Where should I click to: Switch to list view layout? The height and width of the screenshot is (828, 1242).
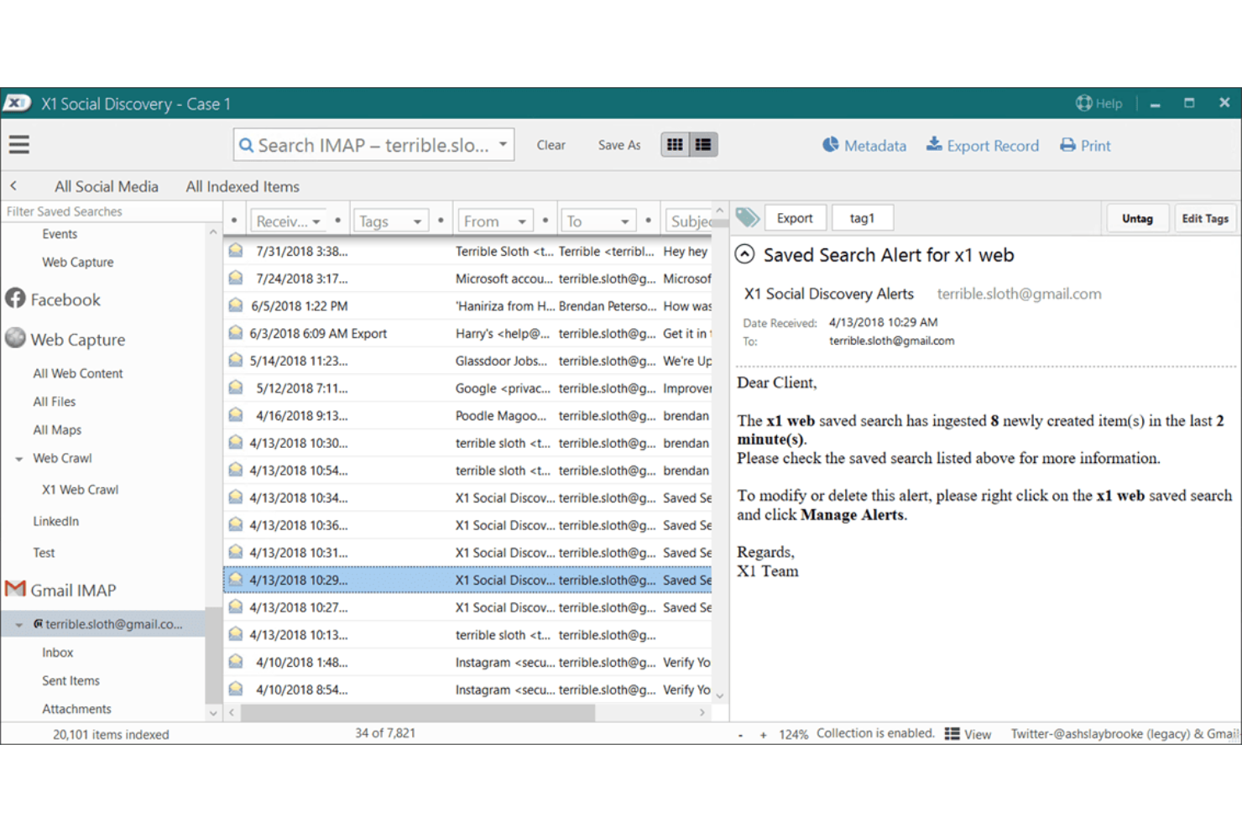coord(703,144)
